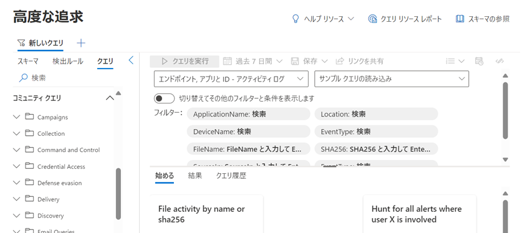Click the search magnifier icon
Viewport: 530px width, 233px height.
[23, 78]
